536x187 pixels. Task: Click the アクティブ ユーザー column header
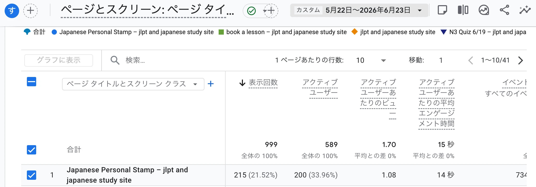coord(320,88)
